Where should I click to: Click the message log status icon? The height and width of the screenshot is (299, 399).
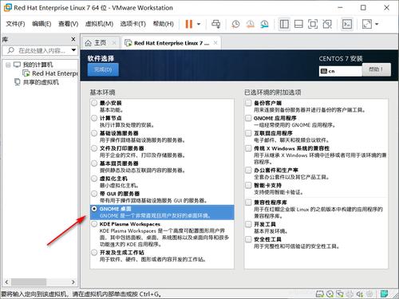[384, 294]
